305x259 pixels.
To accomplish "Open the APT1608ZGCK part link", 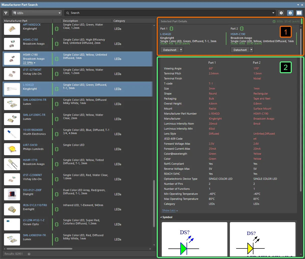I will (x=32, y=25).
